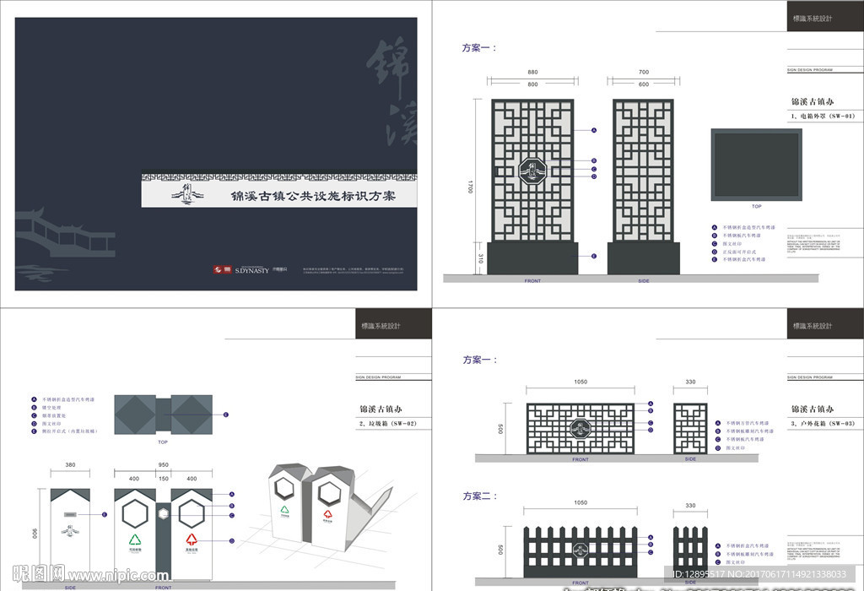The image size is (864, 591).
Task: Click the 方案二 heading
Action: (480, 496)
